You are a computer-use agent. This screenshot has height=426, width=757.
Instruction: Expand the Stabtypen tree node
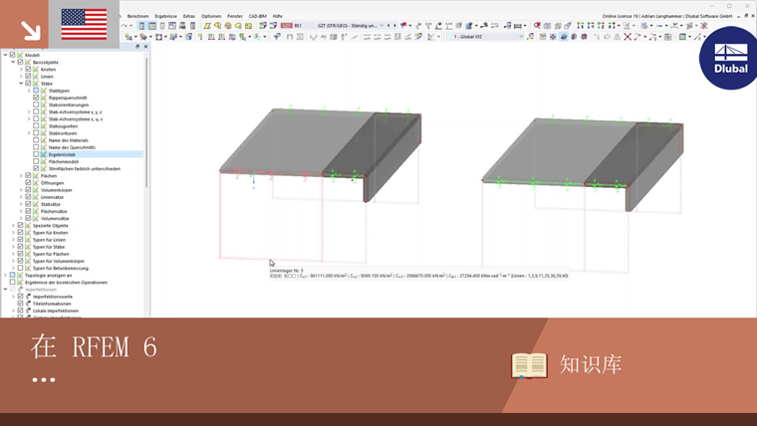(x=29, y=91)
